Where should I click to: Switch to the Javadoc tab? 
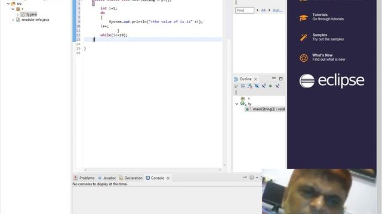[109, 178]
